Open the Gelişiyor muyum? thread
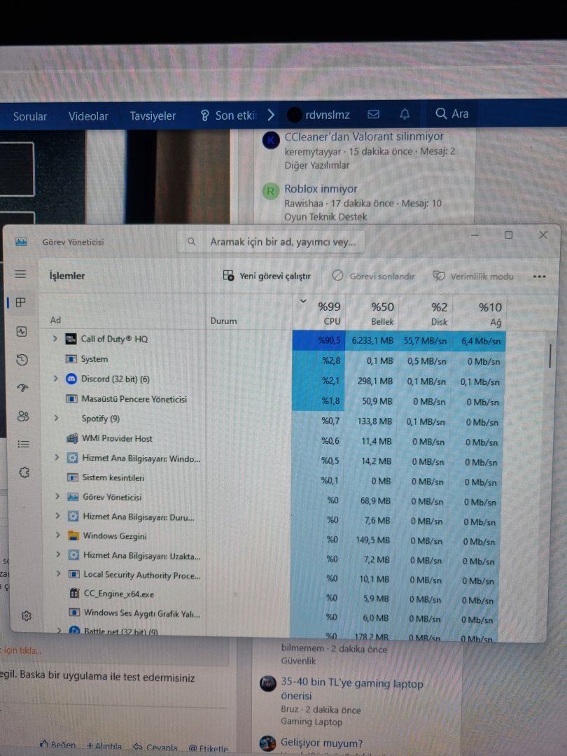This screenshot has width=567, height=756. coord(321,743)
